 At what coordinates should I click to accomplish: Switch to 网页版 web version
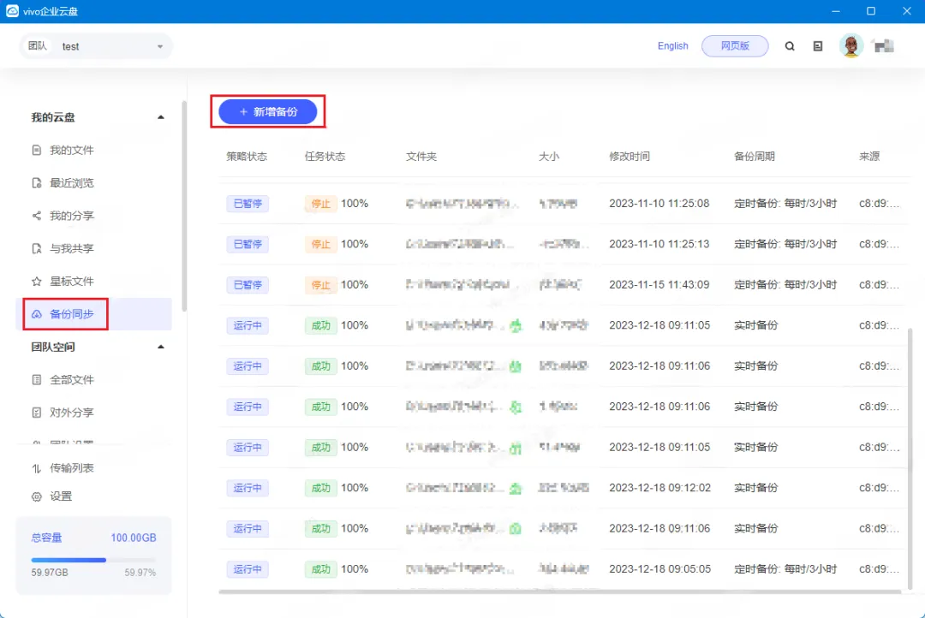(735, 46)
